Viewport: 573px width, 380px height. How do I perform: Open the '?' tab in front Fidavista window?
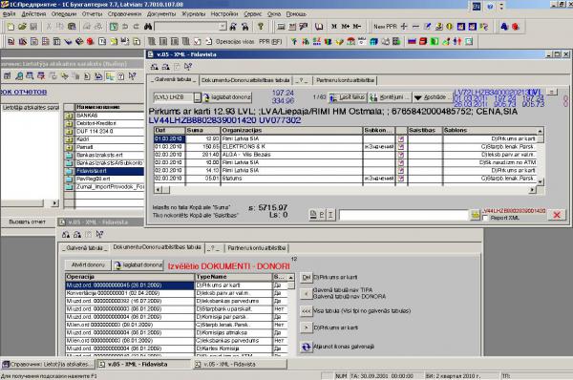tap(302, 80)
